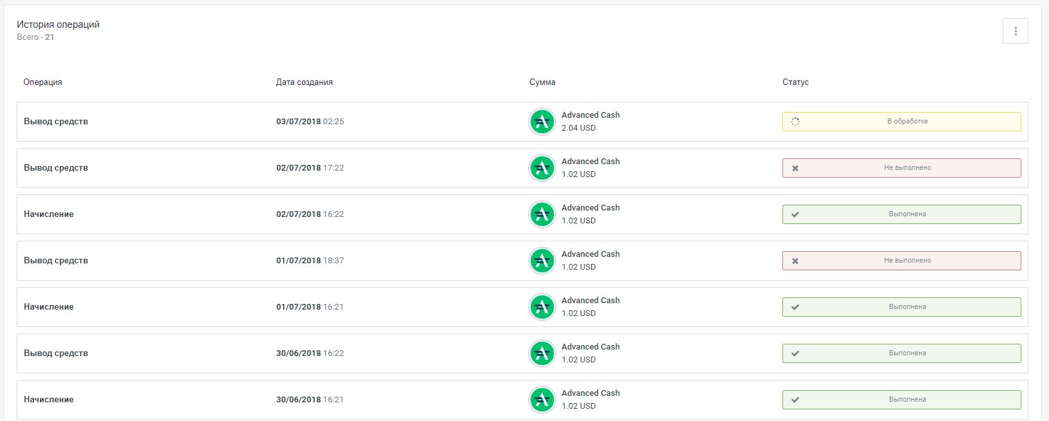
Task: Click the date 02/07/2018 17:22
Action: [310, 168]
